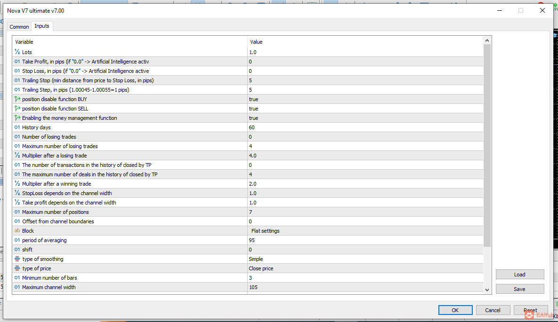The height and width of the screenshot is (322, 558).
Task: Click the Multiplier after a losing trade icon
Action: (17, 155)
